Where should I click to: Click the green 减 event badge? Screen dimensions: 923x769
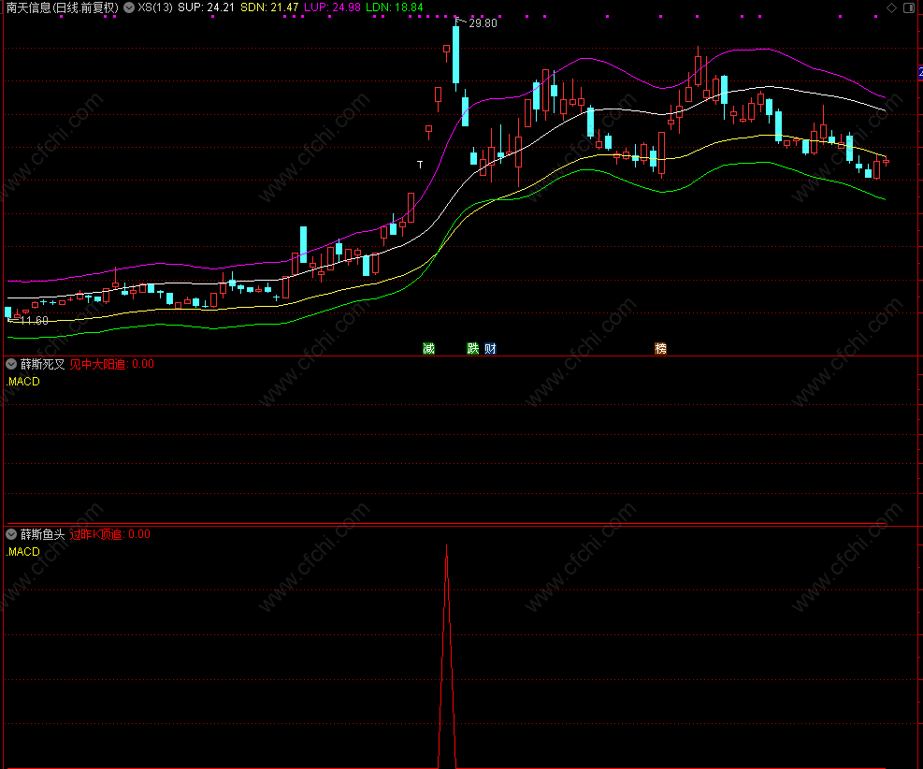pos(428,349)
